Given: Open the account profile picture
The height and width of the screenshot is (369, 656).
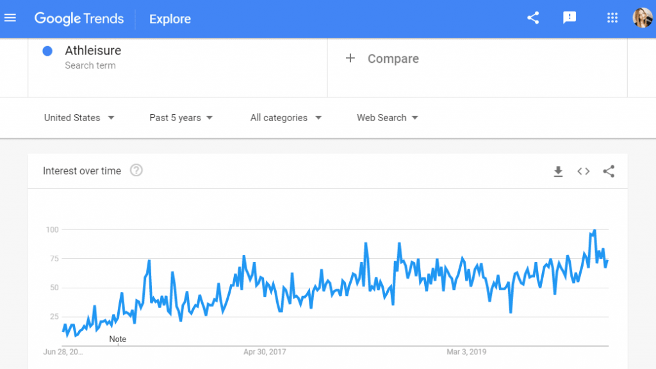Looking at the screenshot, I should click(x=642, y=17).
